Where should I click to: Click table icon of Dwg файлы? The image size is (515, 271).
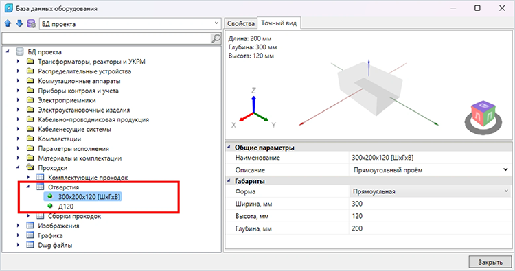30,245
